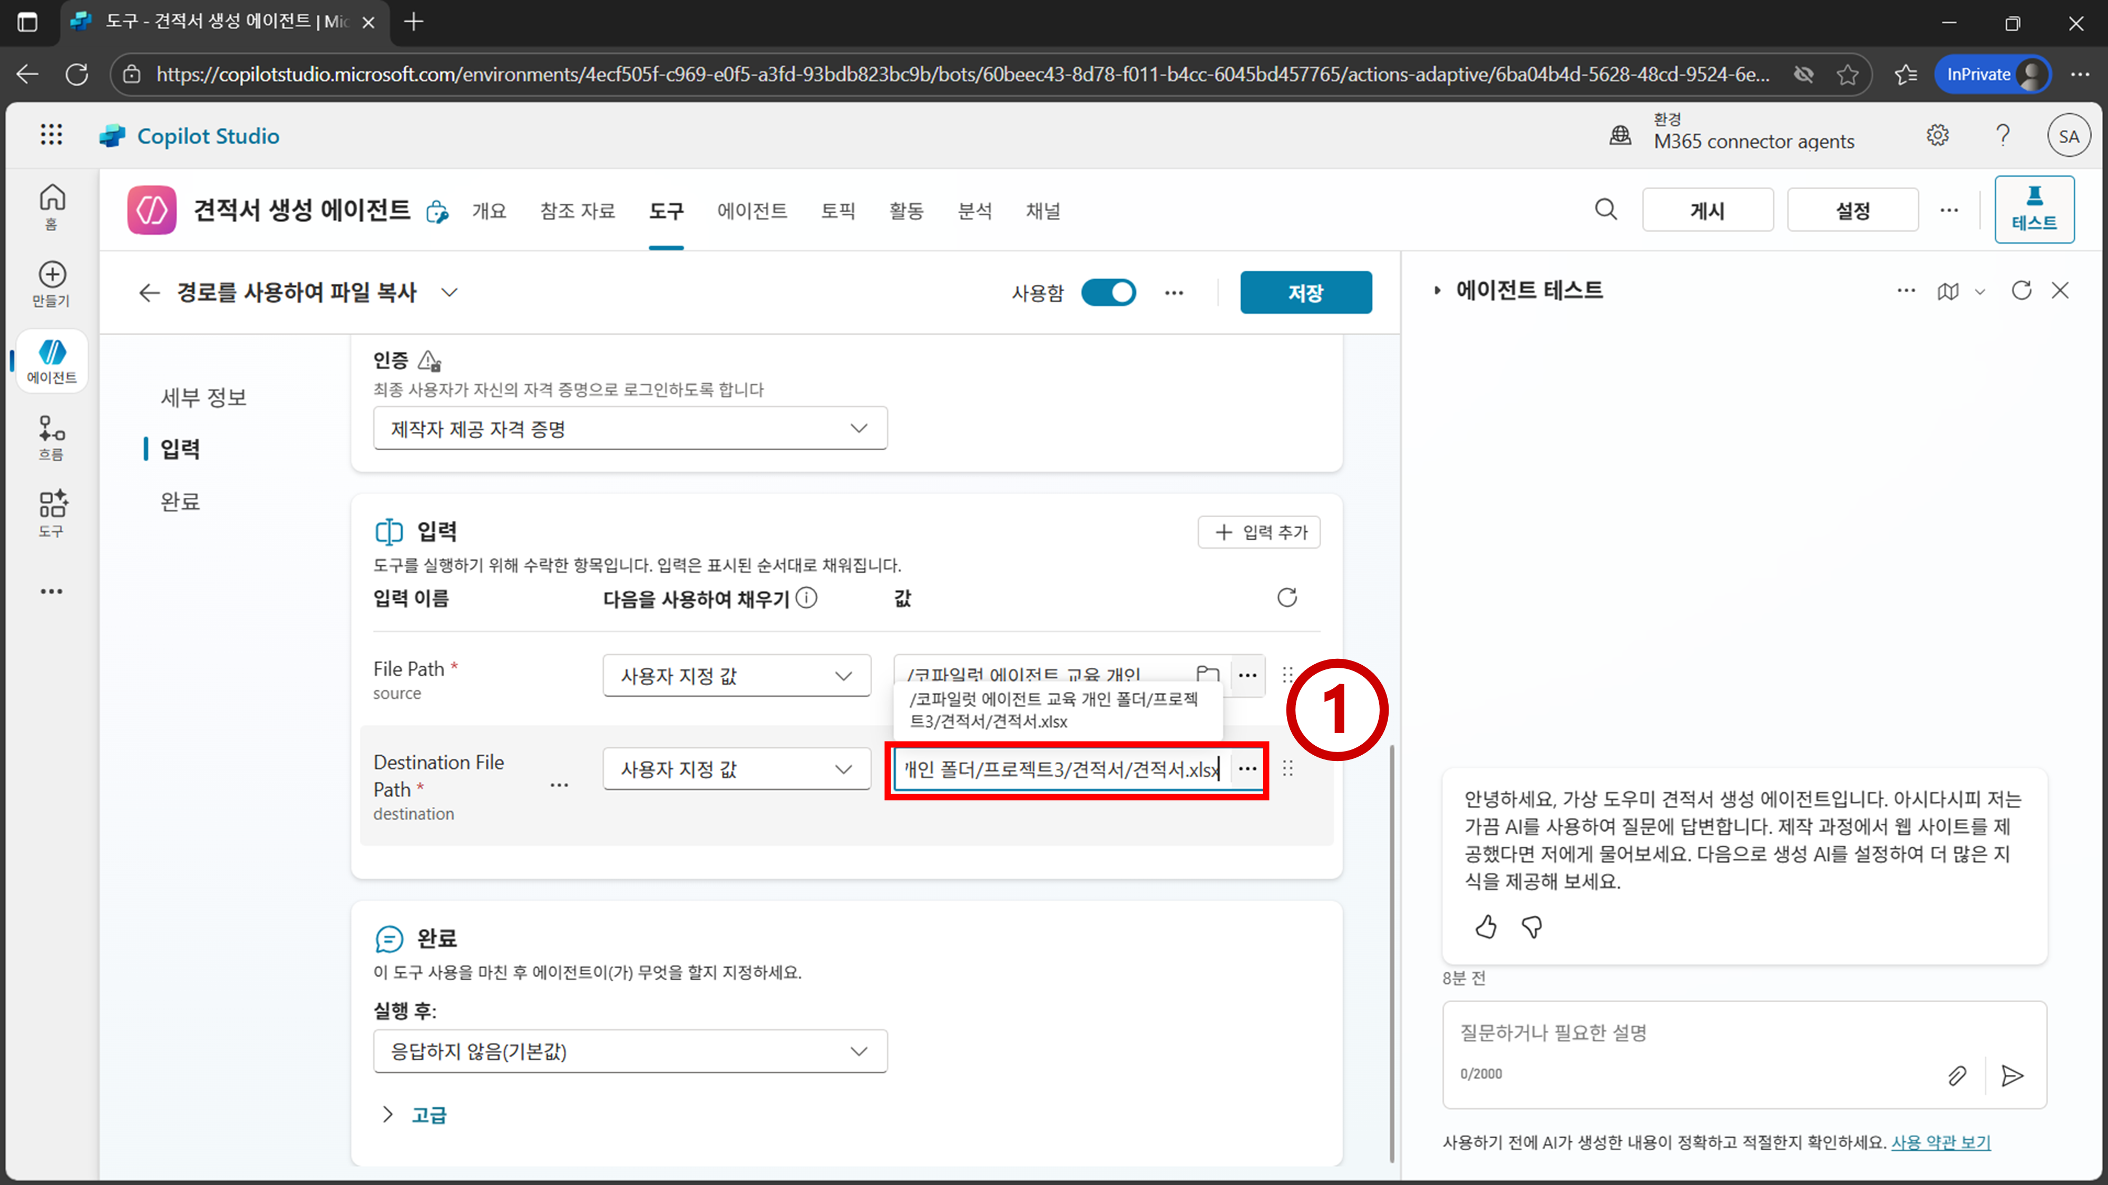Click the thumbs down feedback icon

tap(1531, 926)
